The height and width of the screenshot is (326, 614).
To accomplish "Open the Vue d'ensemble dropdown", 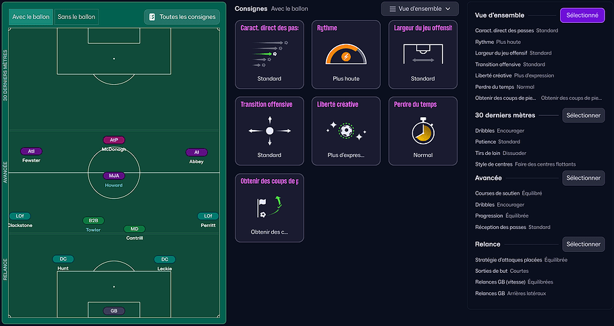I will coord(420,9).
